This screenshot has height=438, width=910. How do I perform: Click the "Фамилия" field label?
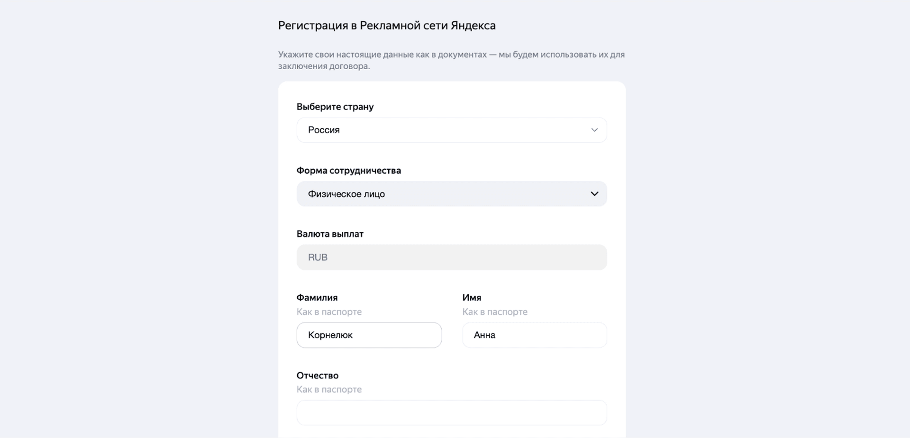click(x=317, y=298)
